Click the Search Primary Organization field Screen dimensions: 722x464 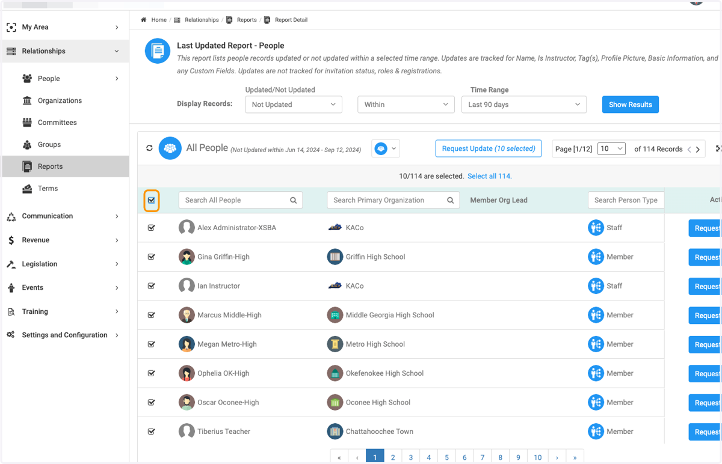[393, 200]
